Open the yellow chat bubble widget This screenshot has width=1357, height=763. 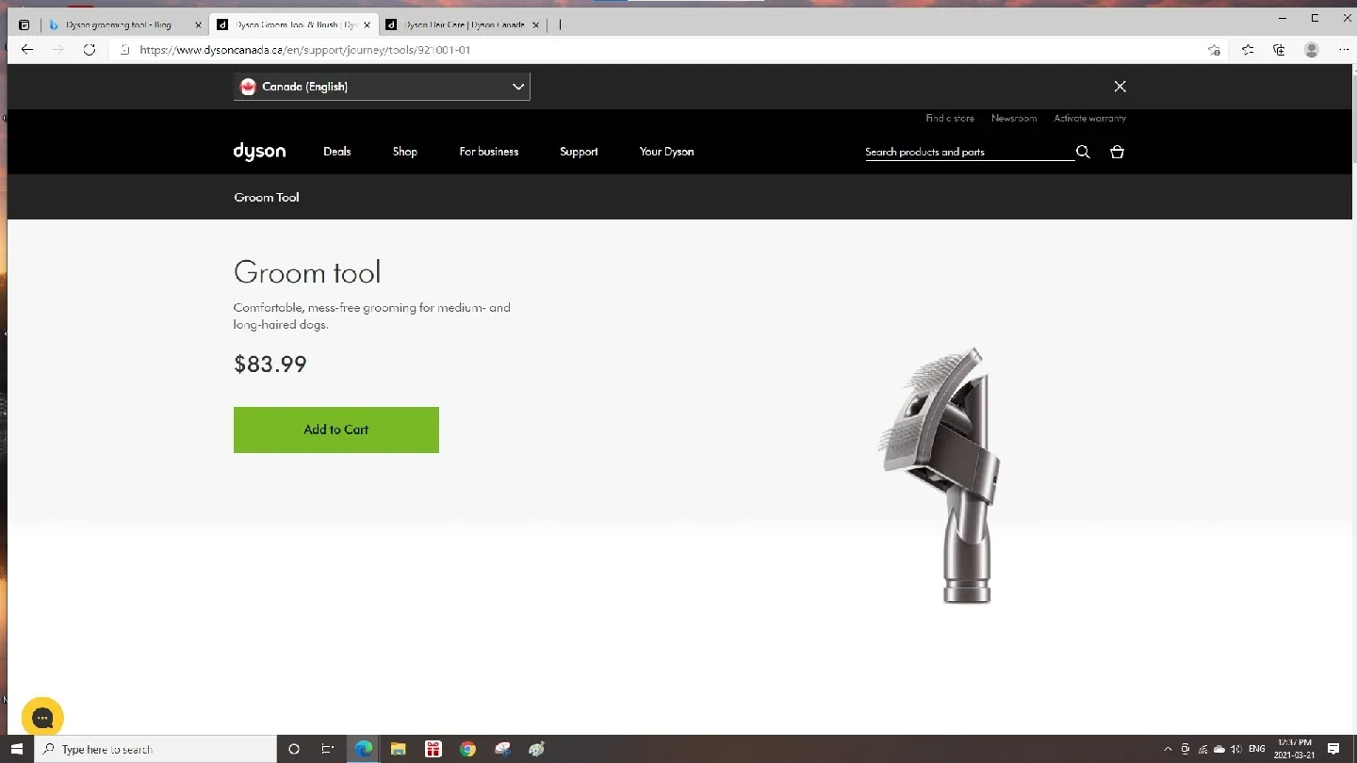point(42,717)
